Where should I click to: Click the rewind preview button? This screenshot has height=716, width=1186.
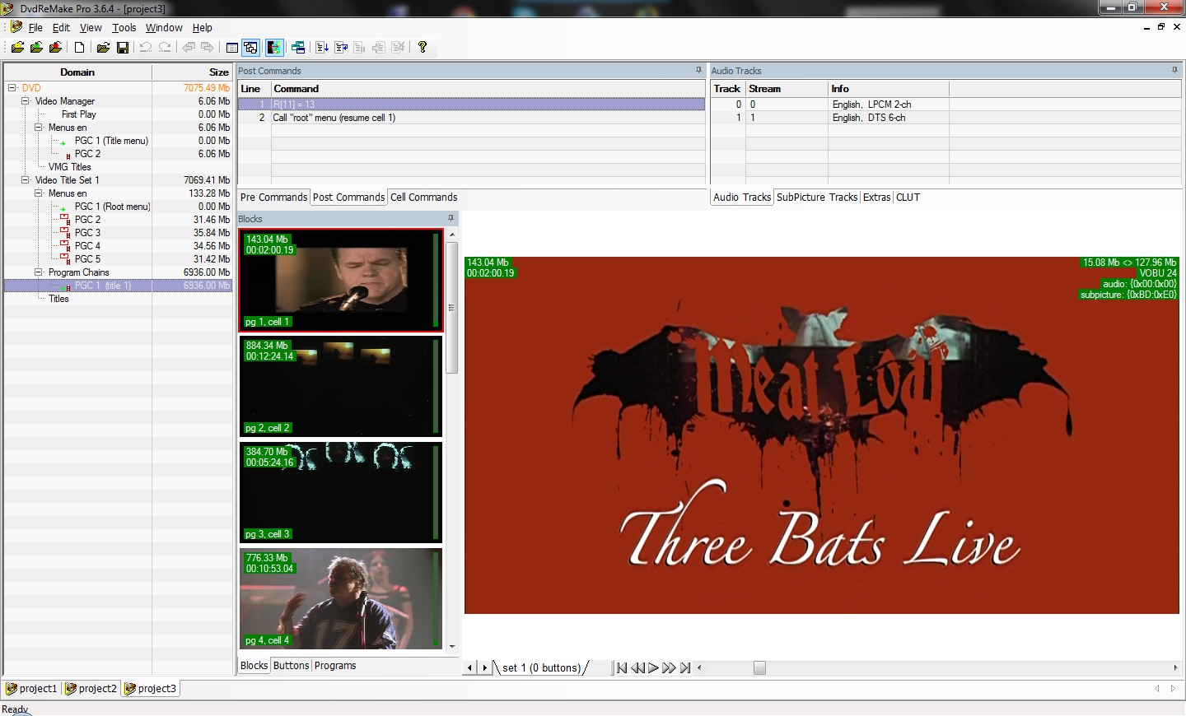637,667
